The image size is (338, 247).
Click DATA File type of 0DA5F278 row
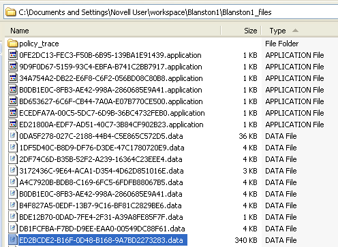pos(281,136)
